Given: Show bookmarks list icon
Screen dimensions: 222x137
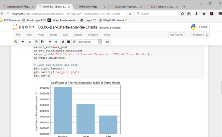Looking at the screenshot, I should click(x=189, y=14).
